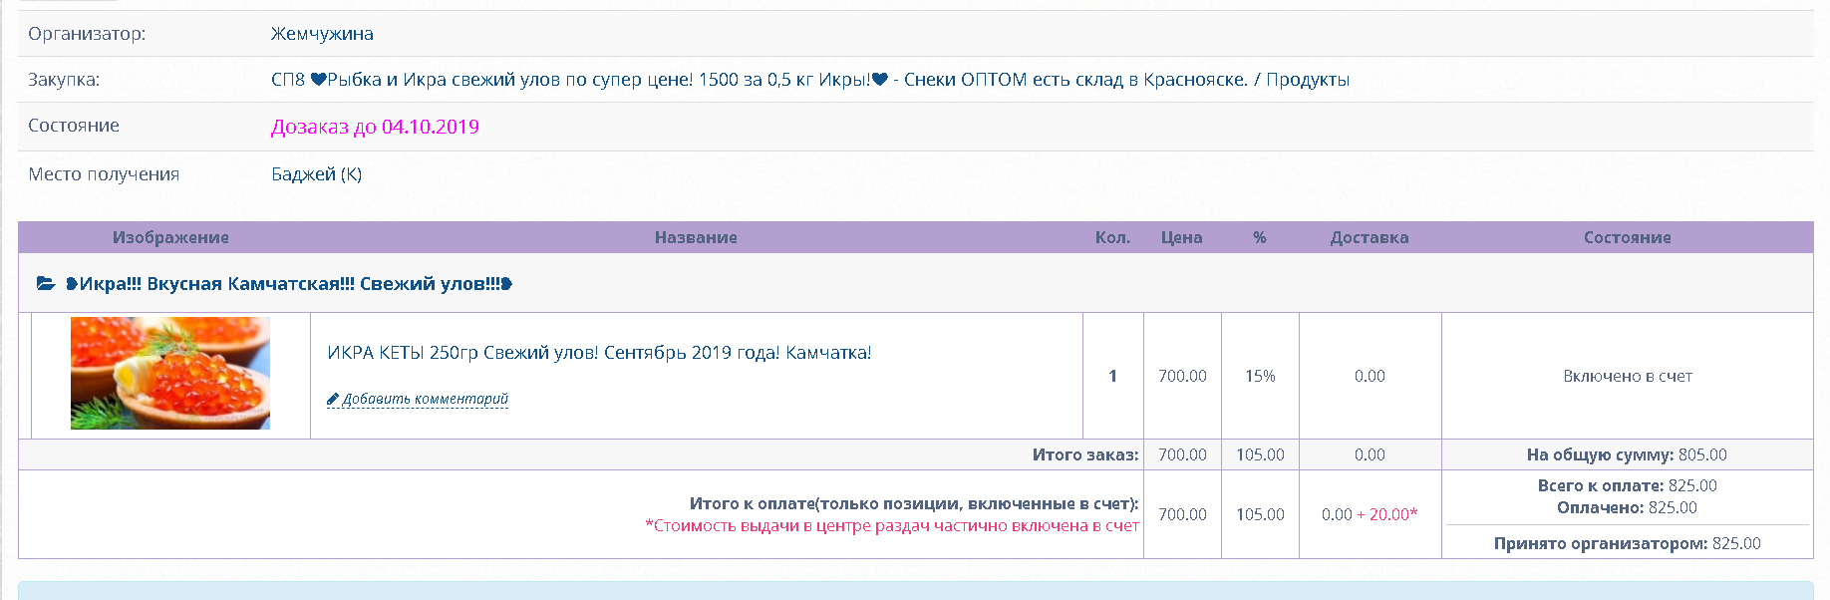The height and width of the screenshot is (600, 1830).
Task: Click the pencil icon for adding comment
Action: coord(333,400)
